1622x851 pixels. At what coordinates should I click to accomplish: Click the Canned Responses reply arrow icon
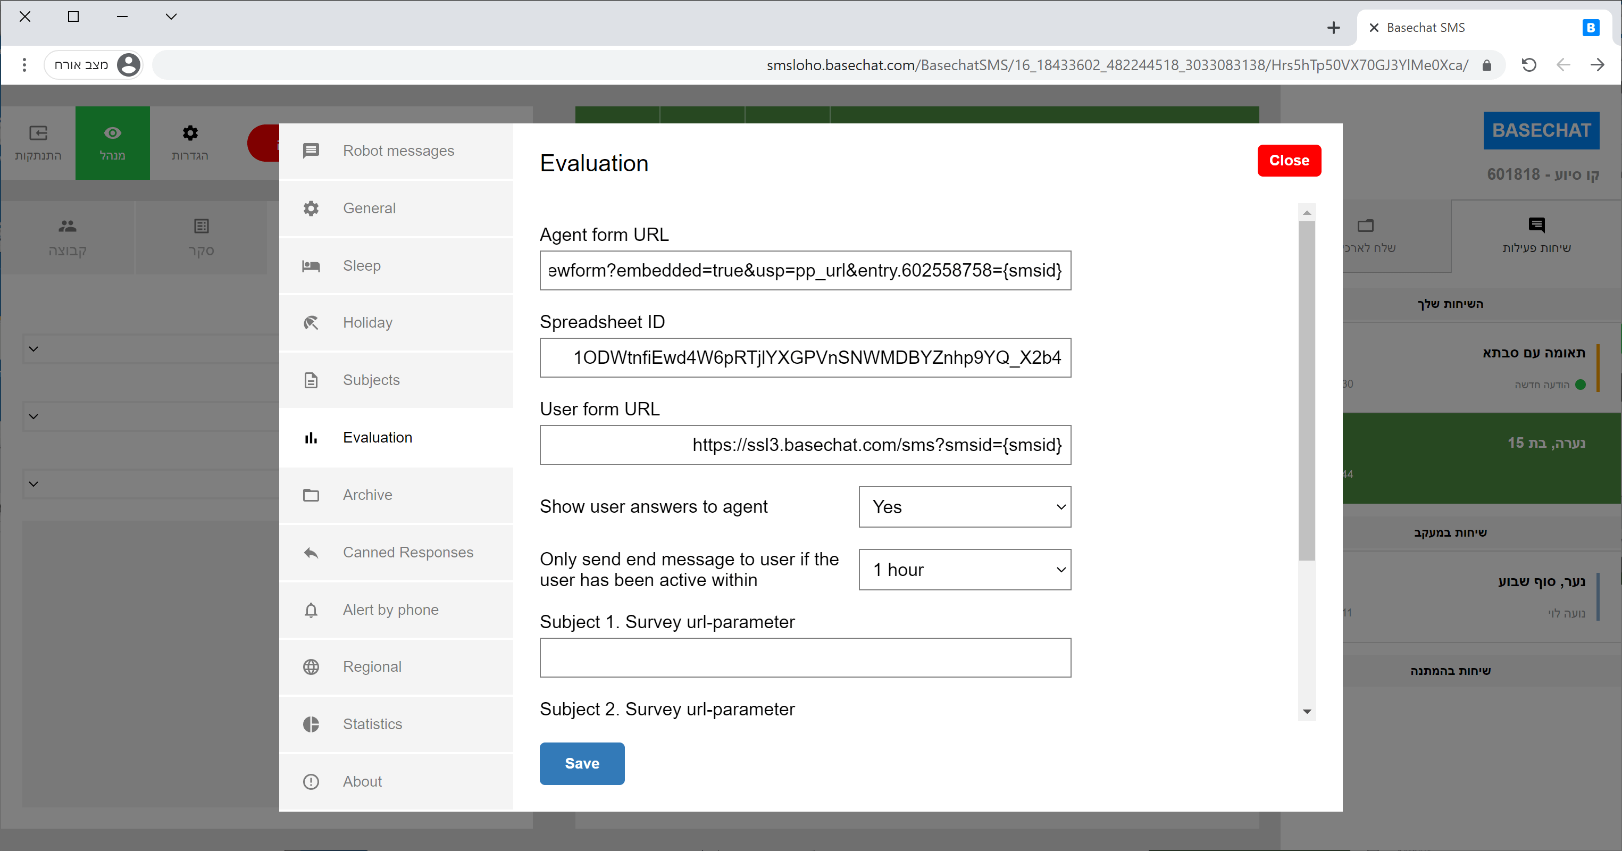311,553
